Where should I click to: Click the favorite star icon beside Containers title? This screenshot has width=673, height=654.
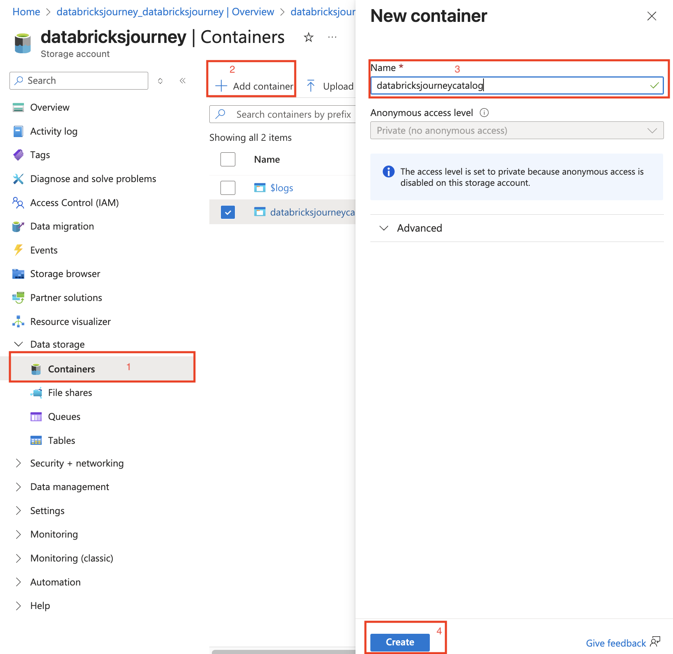click(x=308, y=38)
